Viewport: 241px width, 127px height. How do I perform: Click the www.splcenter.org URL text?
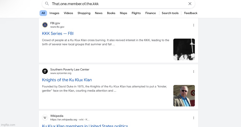click(x=61, y=73)
